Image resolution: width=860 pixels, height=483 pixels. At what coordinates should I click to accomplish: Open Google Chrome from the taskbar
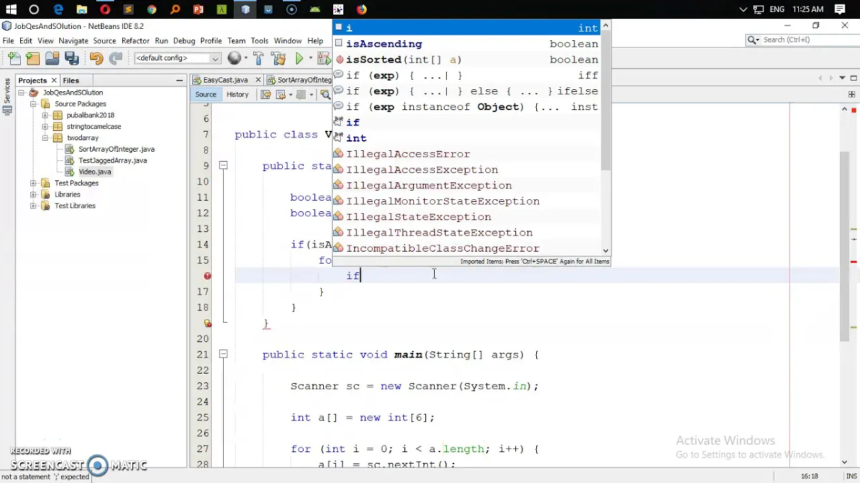click(152, 9)
